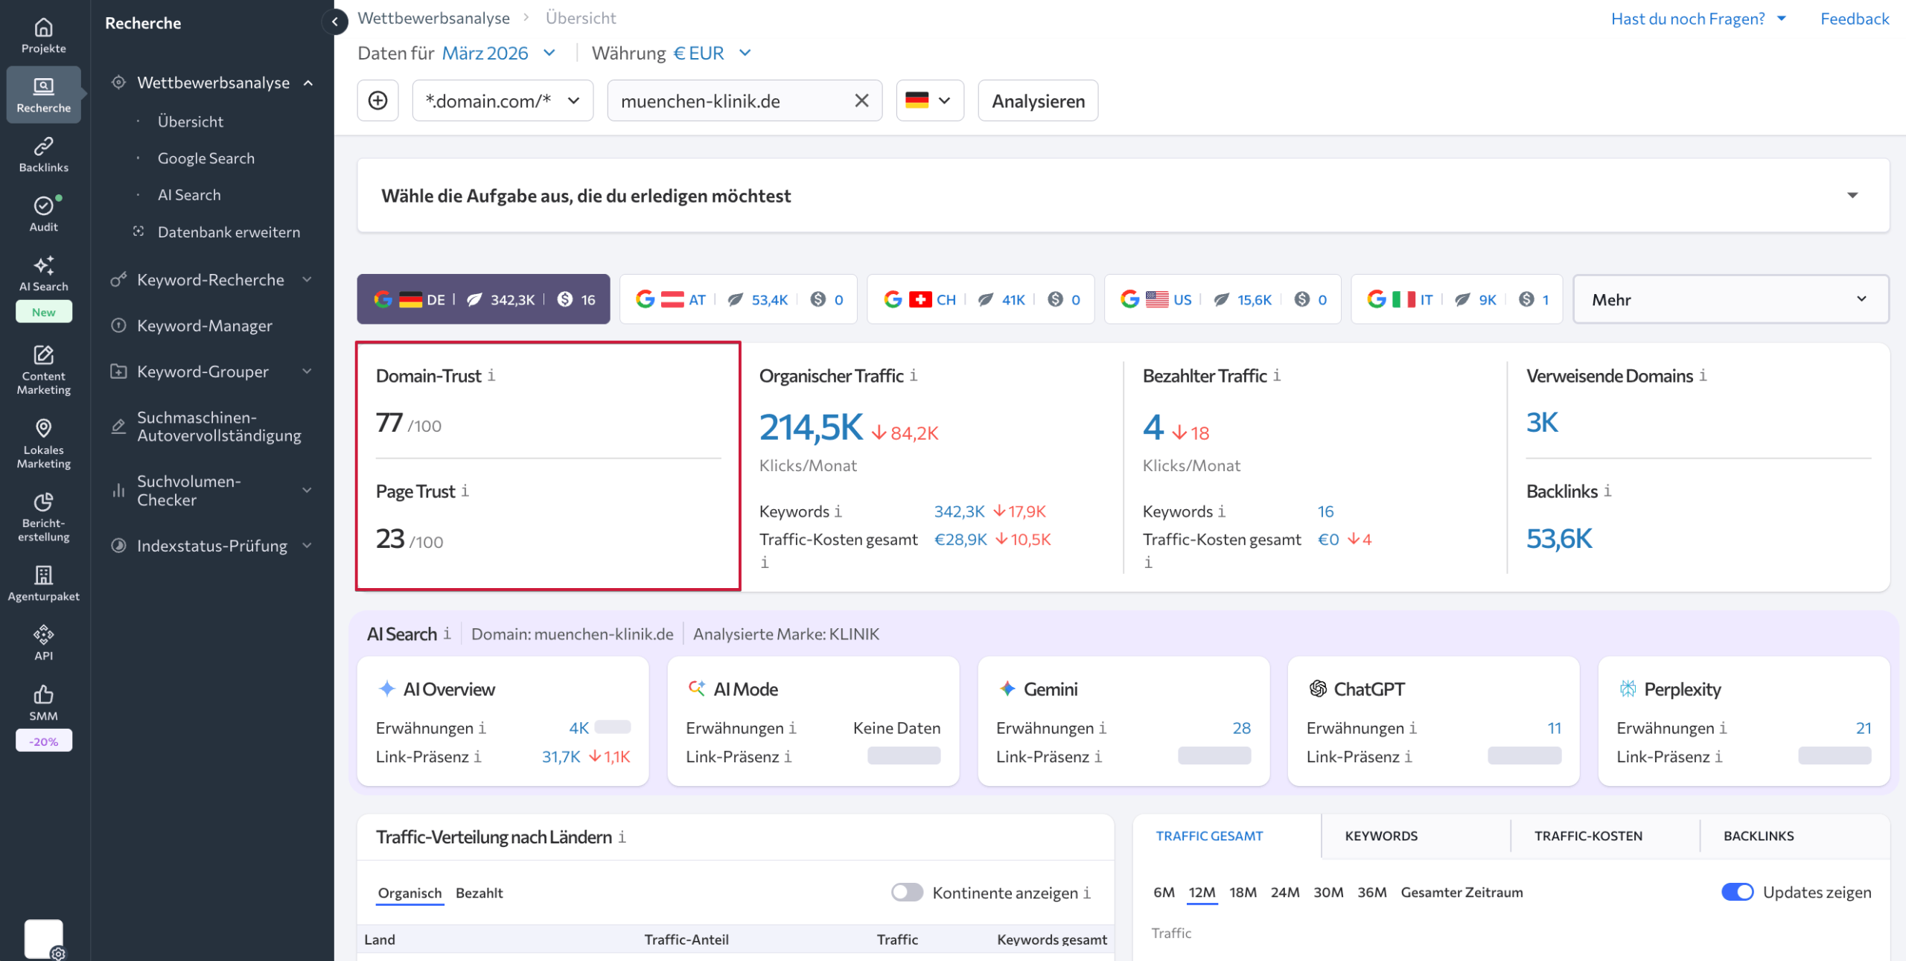This screenshot has height=961, width=1906.
Task: Add a new domain via plus icon
Action: coord(378,100)
